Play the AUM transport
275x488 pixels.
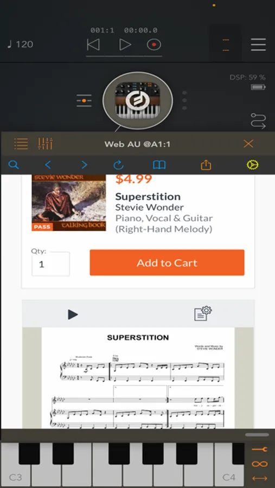(x=125, y=44)
